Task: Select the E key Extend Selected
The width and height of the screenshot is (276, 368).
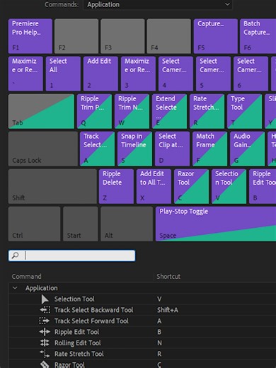Action: coord(169,111)
